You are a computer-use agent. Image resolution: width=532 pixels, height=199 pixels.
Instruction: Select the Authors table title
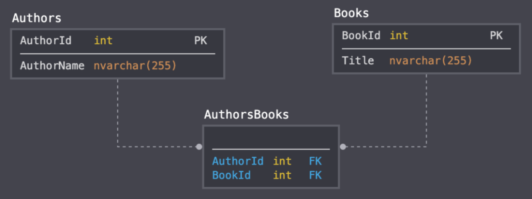[x=37, y=18]
